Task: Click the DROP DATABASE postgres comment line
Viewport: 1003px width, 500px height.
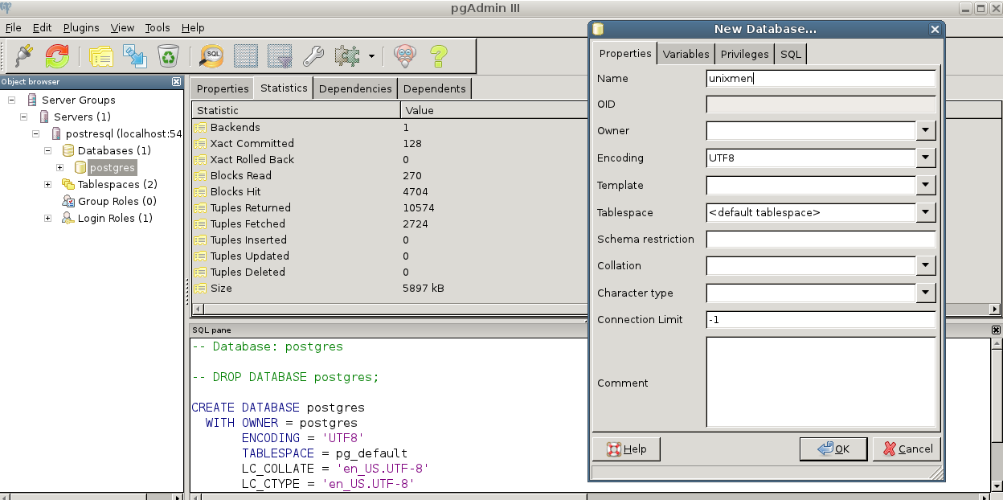Action: tap(285, 376)
